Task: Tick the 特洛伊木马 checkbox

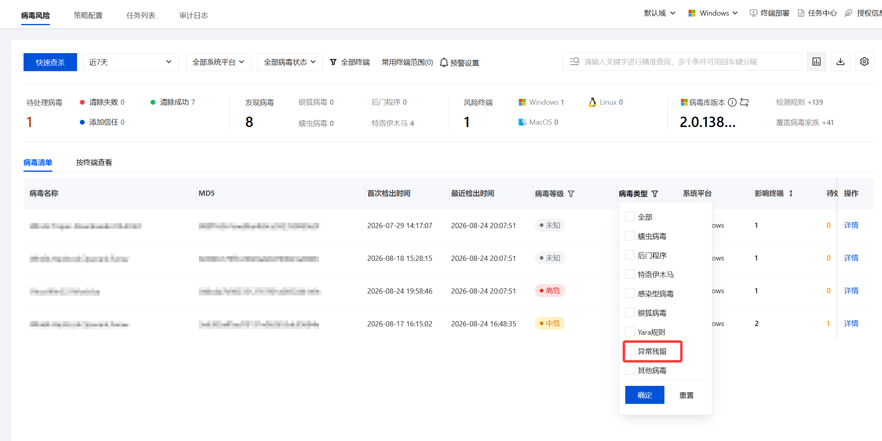Action: (630, 274)
